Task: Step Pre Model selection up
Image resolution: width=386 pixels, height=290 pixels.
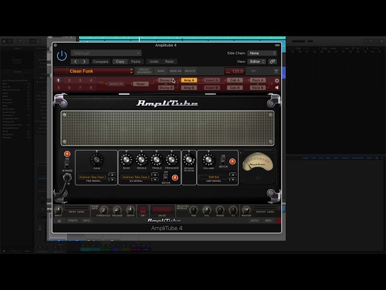Action: click(x=112, y=175)
